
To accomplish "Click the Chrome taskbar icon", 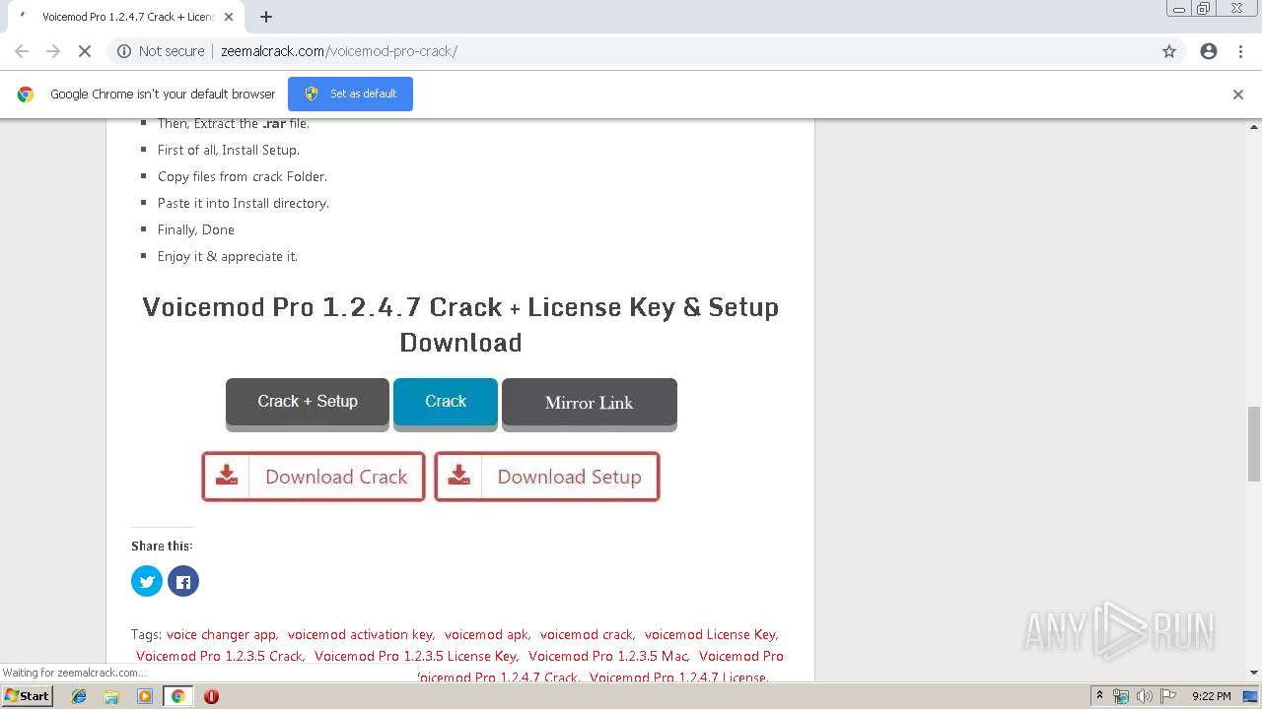I will pos(177,696).
